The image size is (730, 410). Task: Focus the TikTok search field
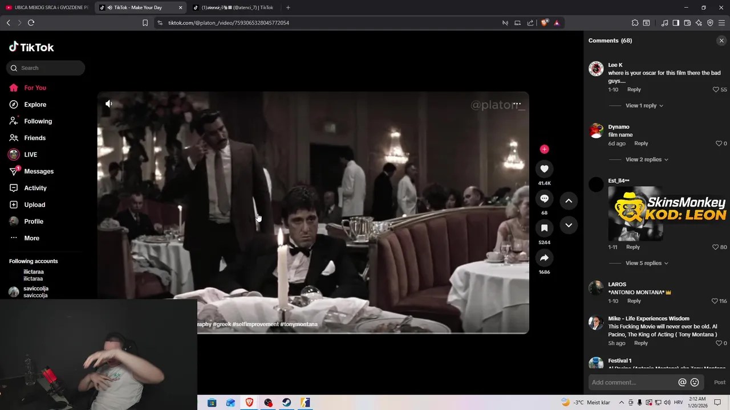46,68
